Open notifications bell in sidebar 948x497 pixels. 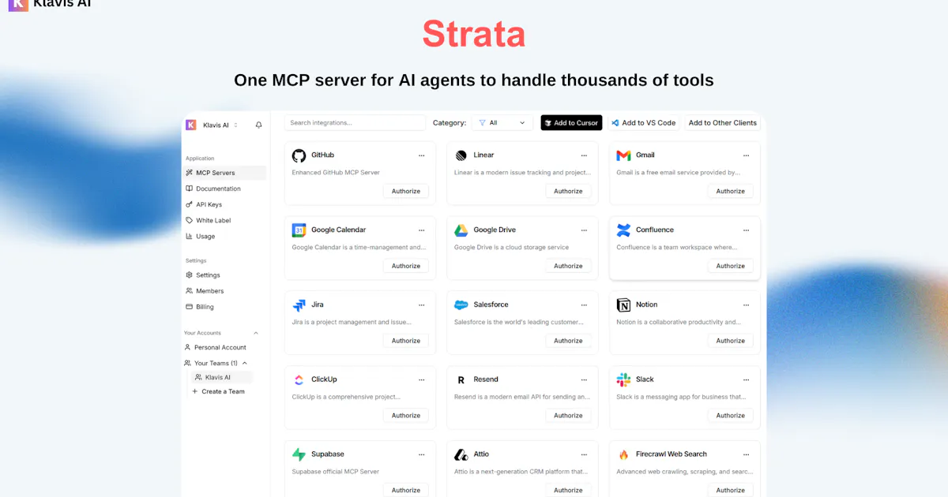(258, 125)
